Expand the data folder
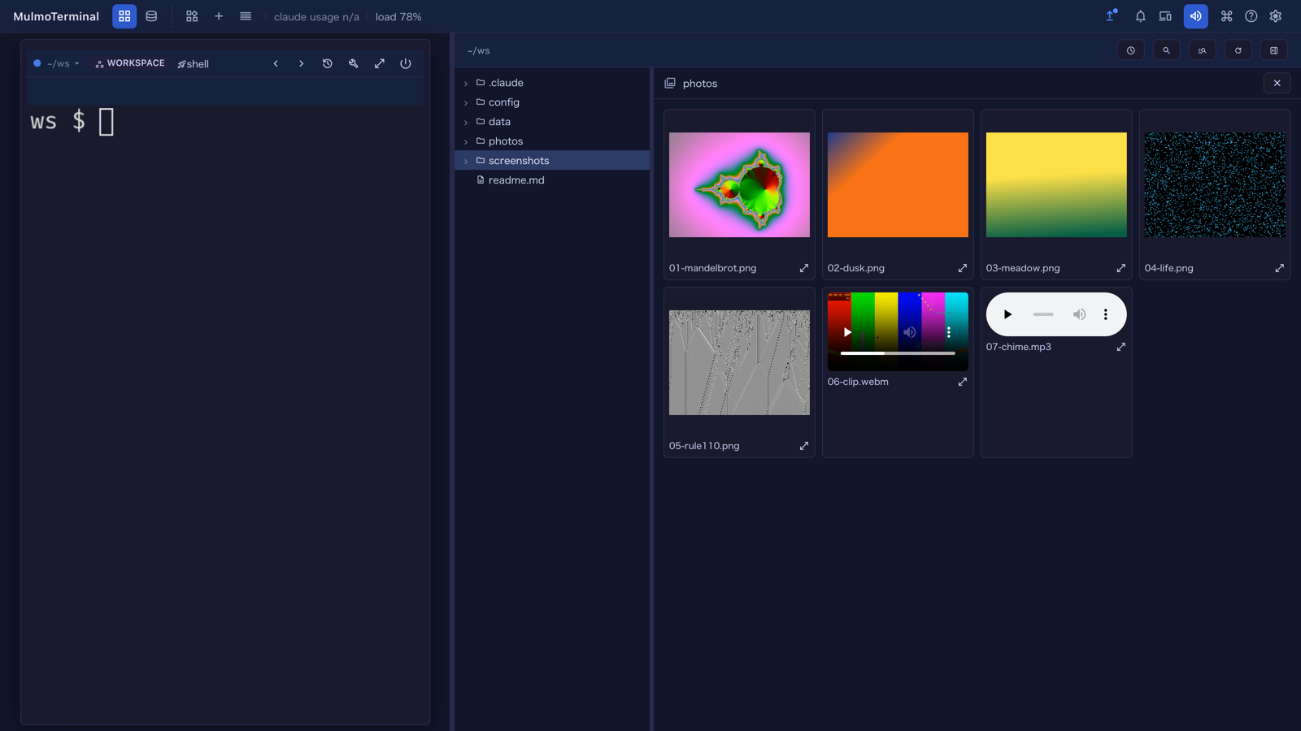Viewport: 1301px width, 731px height. coord(466,122)
